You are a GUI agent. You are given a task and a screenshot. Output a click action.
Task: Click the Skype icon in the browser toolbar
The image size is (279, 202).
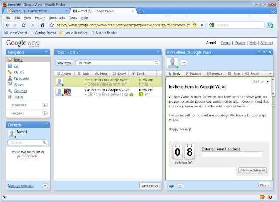pos(270,25)
